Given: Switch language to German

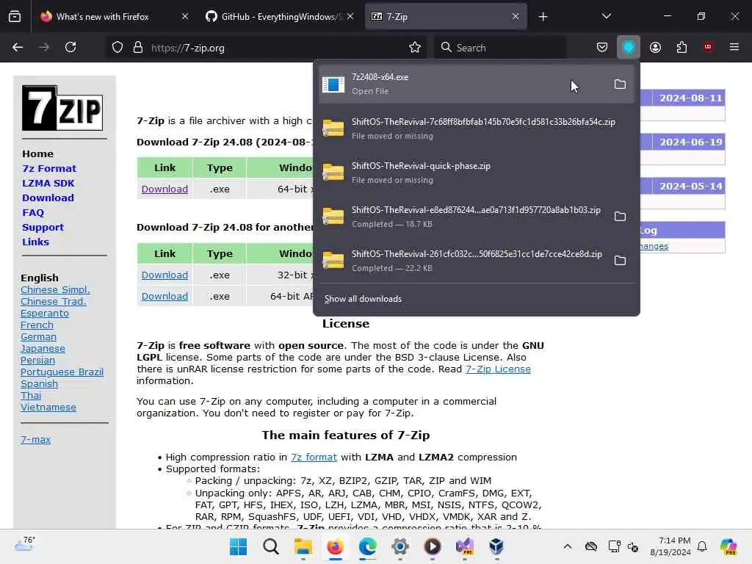Looking at the screenshot, I should point(38,336).
